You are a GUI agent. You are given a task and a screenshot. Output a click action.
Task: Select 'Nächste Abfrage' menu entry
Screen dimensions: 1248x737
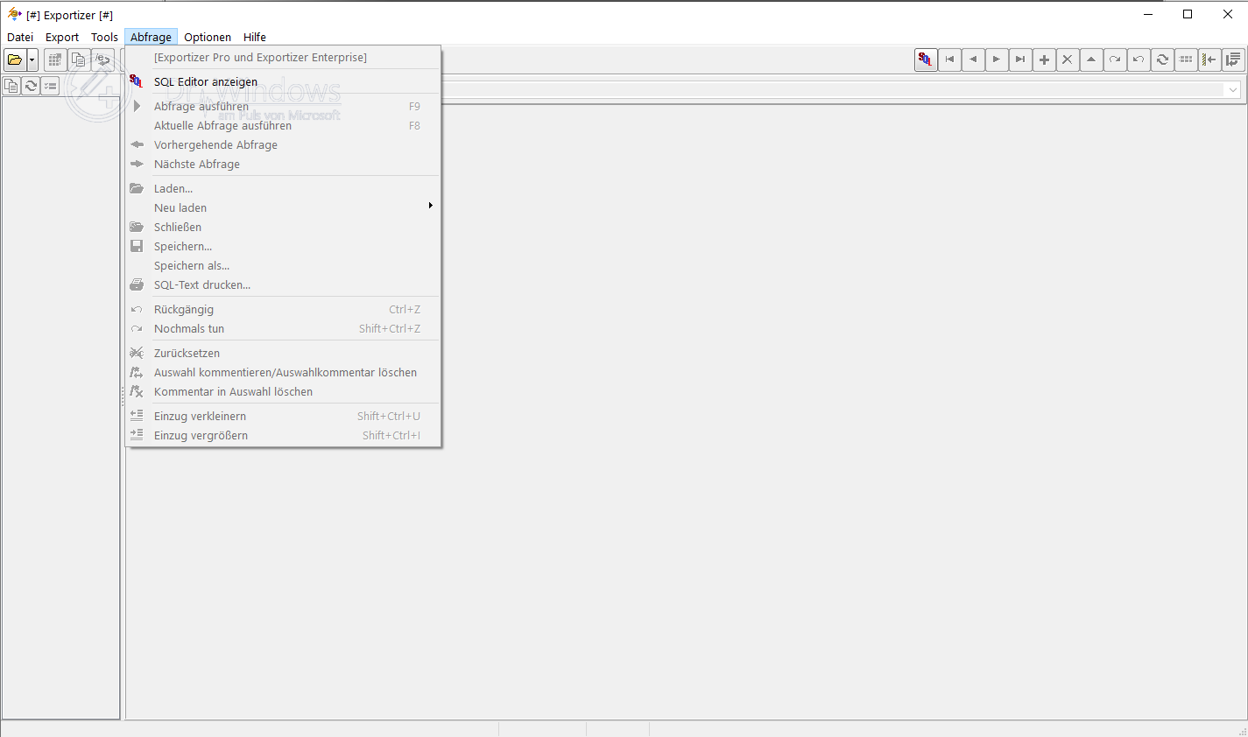283,164
